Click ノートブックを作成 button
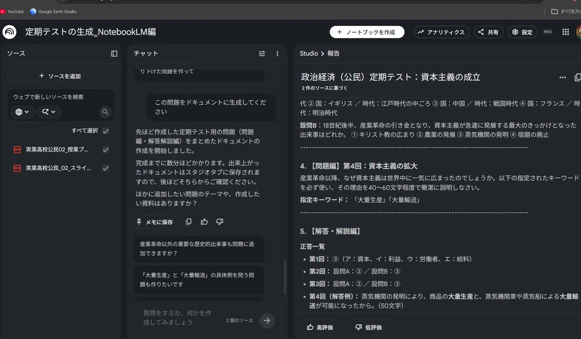 click(x=366, y=32)
